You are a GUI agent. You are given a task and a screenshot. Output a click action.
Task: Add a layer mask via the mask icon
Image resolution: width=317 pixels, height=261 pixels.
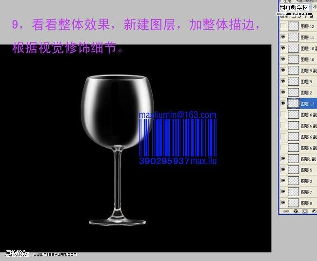[x=305, y=211]
